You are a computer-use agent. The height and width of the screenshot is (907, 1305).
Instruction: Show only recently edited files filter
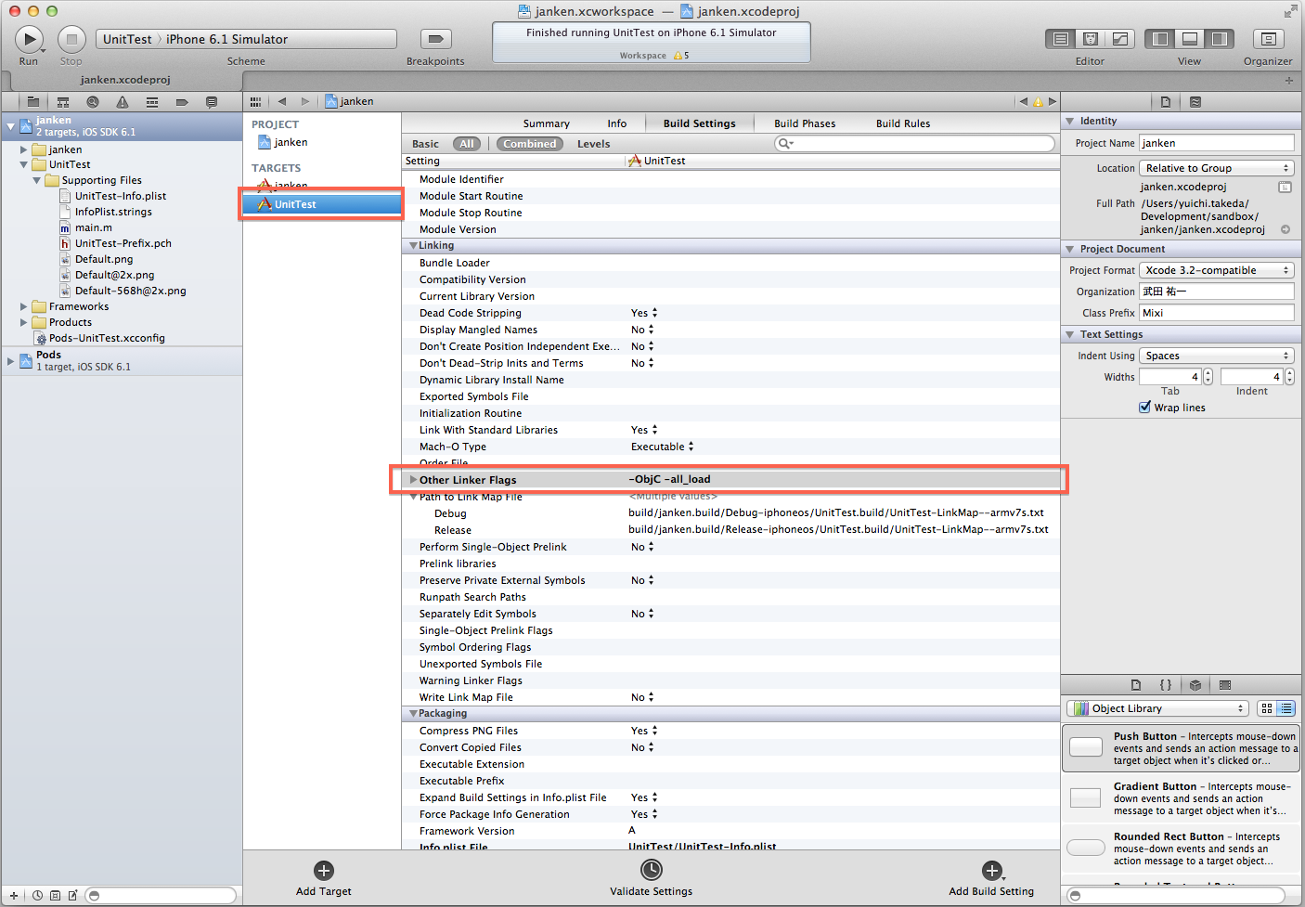point(37,896)
